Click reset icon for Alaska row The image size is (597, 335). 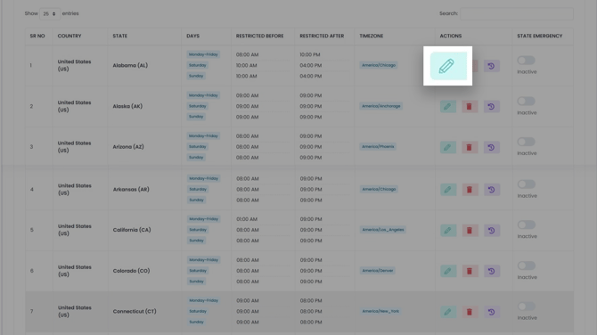coord(492,107)
